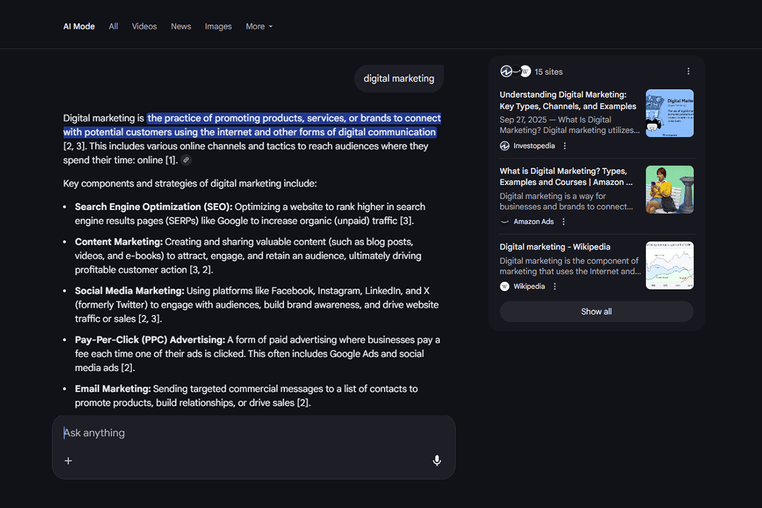The width and height of the screenshot is (762, 508).
Task: Open more options for Wikipedia result
Action: coord(554,286)
